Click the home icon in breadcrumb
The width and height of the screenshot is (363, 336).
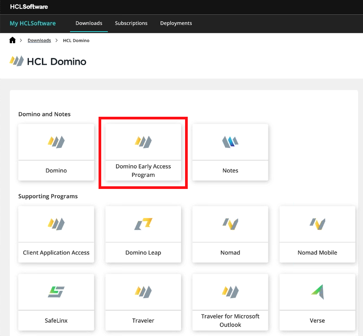tap(12, 40)
